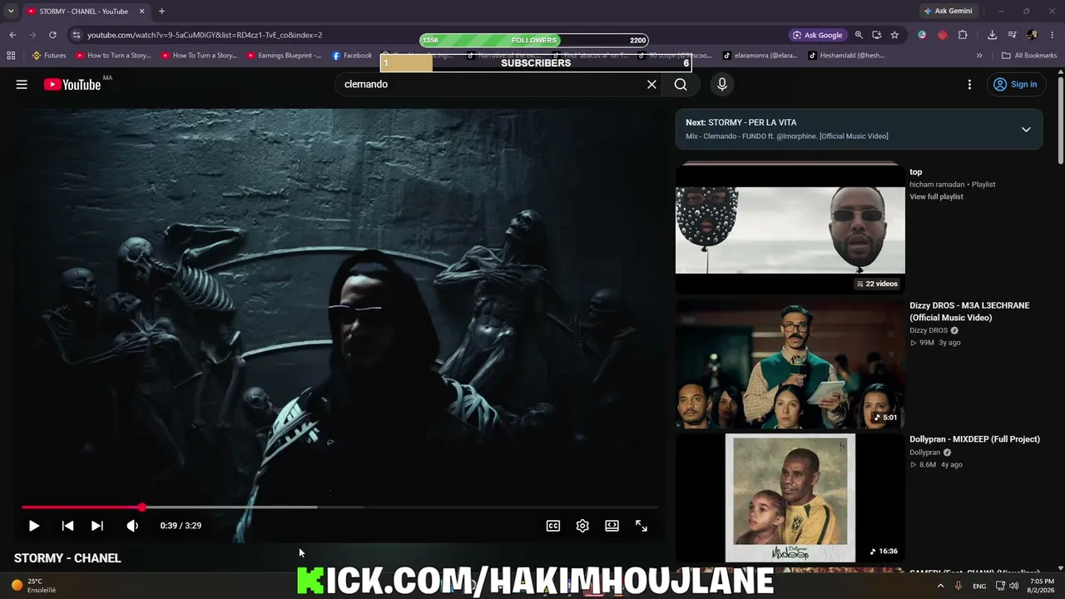Viewport: 1065px width, 599px height.
Task: Click the taskbar microphone indicator
Action: [x=958, y=586]
